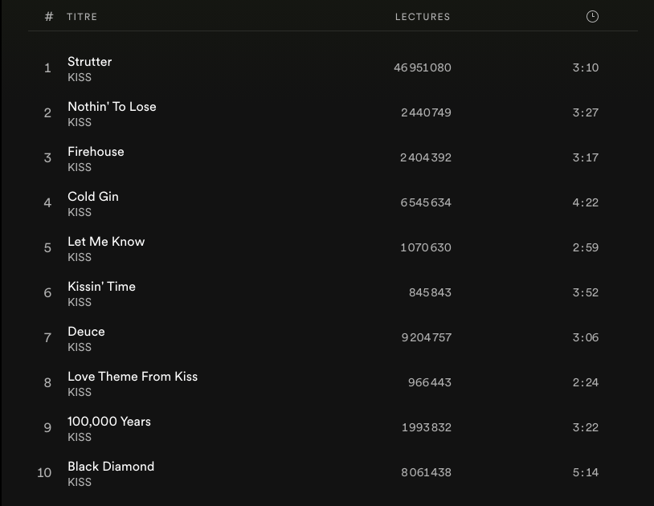Click track number 4 in the list
Viewport: 654px width, 506px height.
(x=47, y=203)
